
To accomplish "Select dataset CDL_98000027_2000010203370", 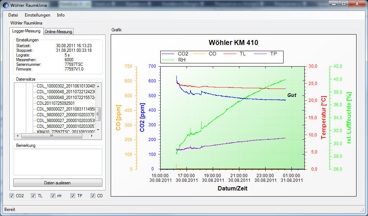I will click(x=66, y=115).
